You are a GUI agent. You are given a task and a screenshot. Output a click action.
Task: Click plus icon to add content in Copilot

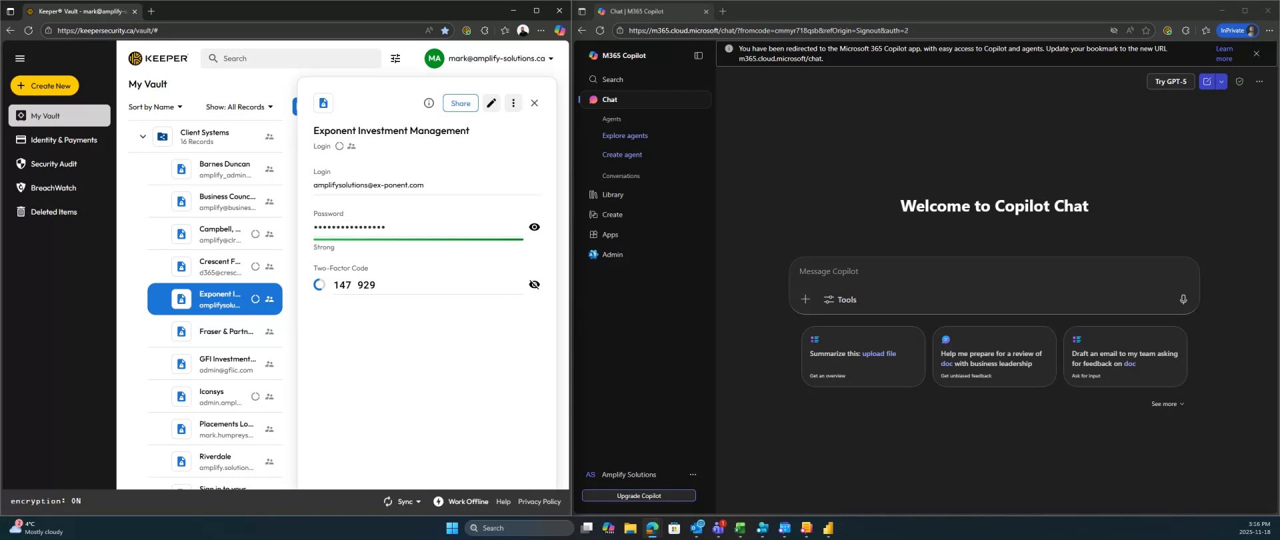pos(805,299)
